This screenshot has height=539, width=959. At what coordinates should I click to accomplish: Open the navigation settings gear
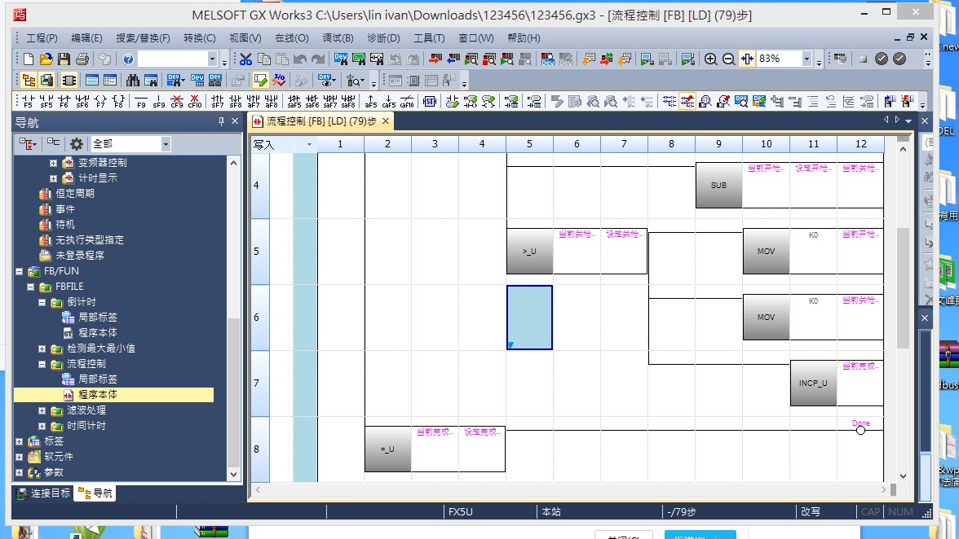click(x=77, y=144)
